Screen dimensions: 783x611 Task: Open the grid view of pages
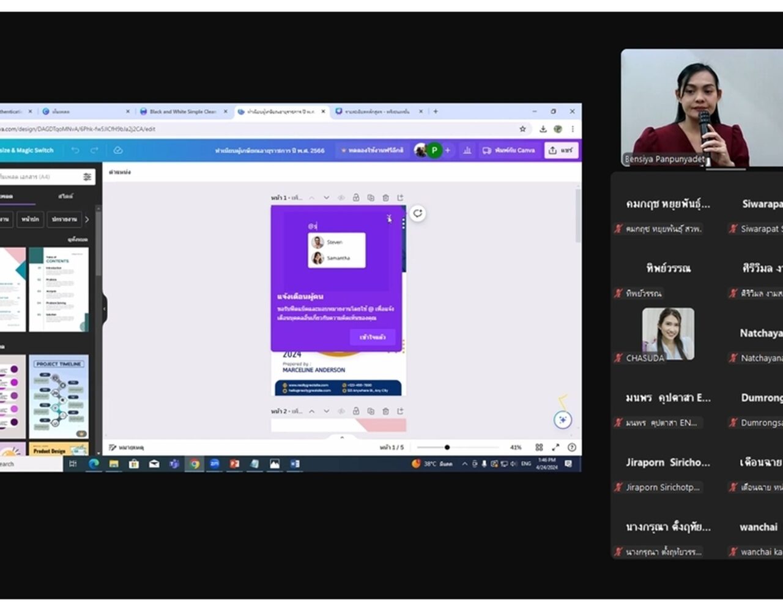click(539, 447)
